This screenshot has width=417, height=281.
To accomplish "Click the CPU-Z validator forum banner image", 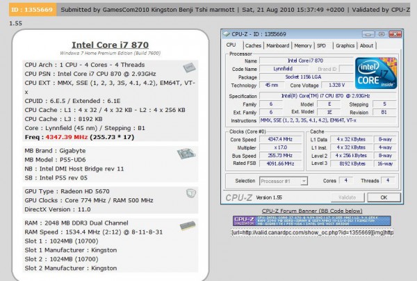I will click(x=312, y=221).
